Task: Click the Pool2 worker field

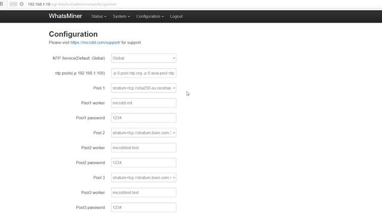Action: tap(143, 148)
